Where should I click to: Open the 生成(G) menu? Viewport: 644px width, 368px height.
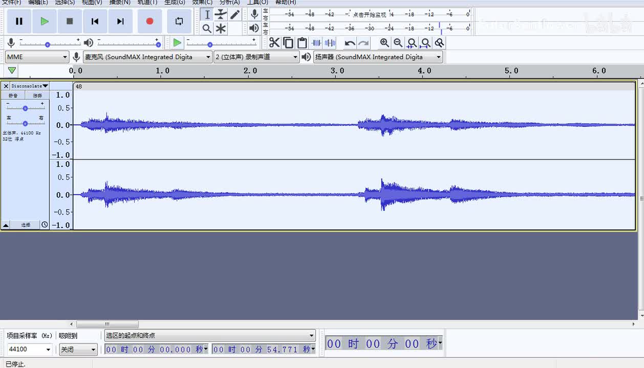tap(175, 2)
